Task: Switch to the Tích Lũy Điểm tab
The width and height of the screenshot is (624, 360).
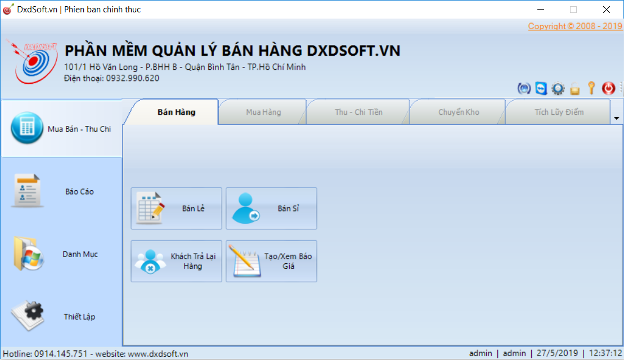Action: coord(559,112)
